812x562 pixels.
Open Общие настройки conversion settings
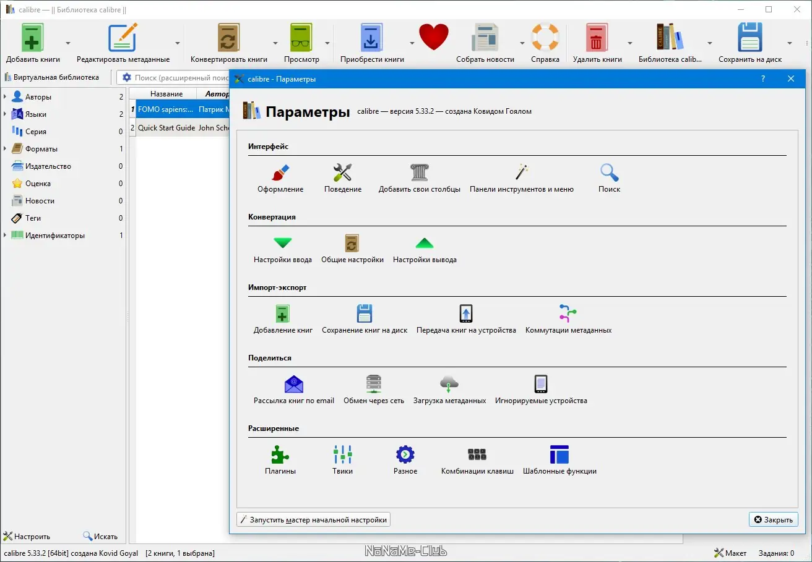[x=352, y=249]
